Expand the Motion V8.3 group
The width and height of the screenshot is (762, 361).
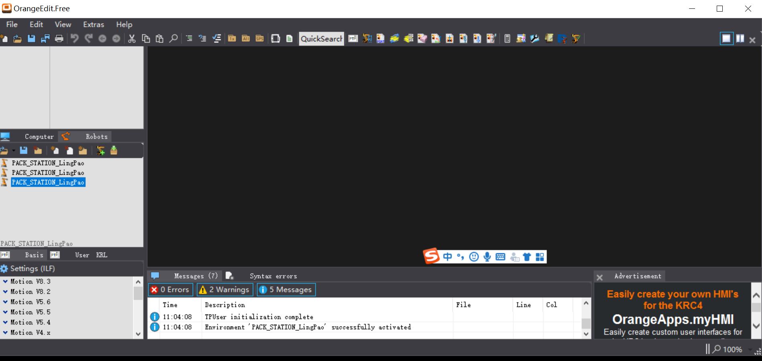click(x=5, y=281)
